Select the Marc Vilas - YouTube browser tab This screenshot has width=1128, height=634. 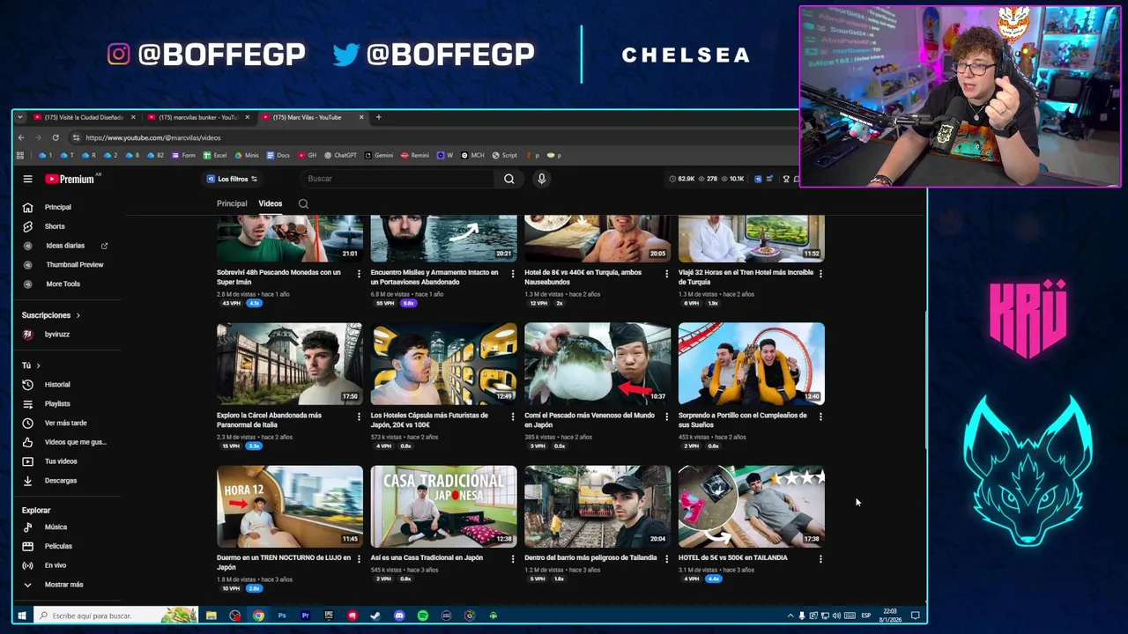click(x=311, y=117)
